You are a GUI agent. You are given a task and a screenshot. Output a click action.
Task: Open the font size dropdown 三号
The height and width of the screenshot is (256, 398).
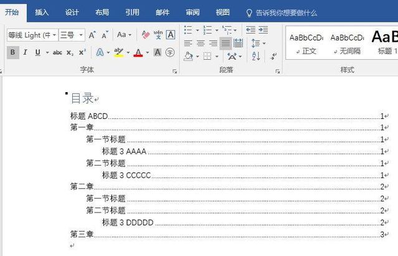[72, 35]
